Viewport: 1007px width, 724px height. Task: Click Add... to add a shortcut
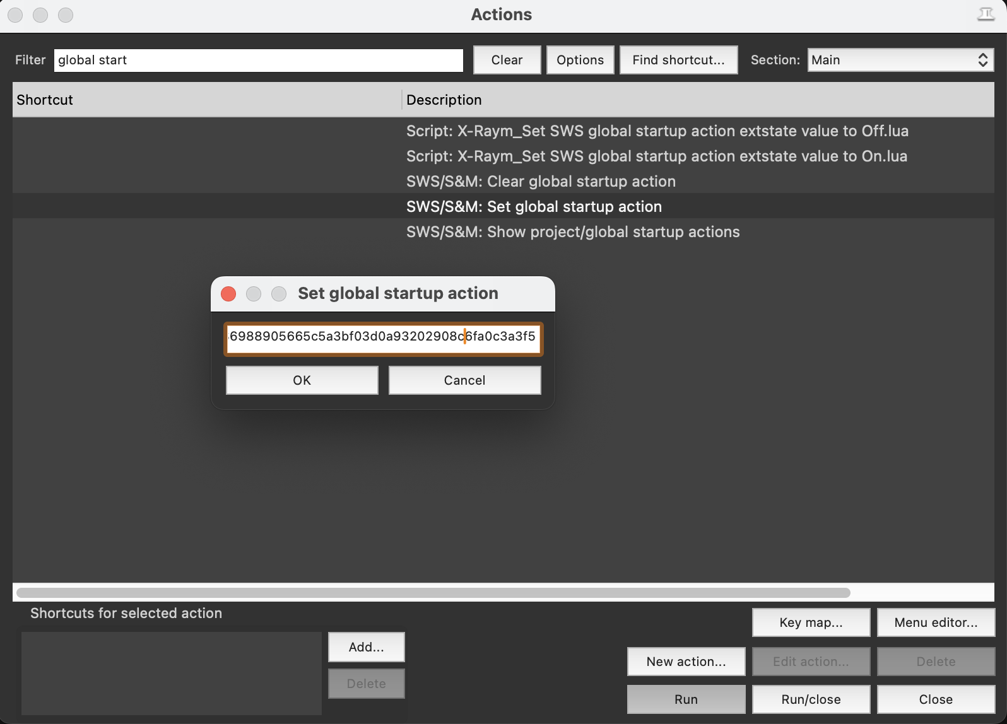(x=366, y=647)
